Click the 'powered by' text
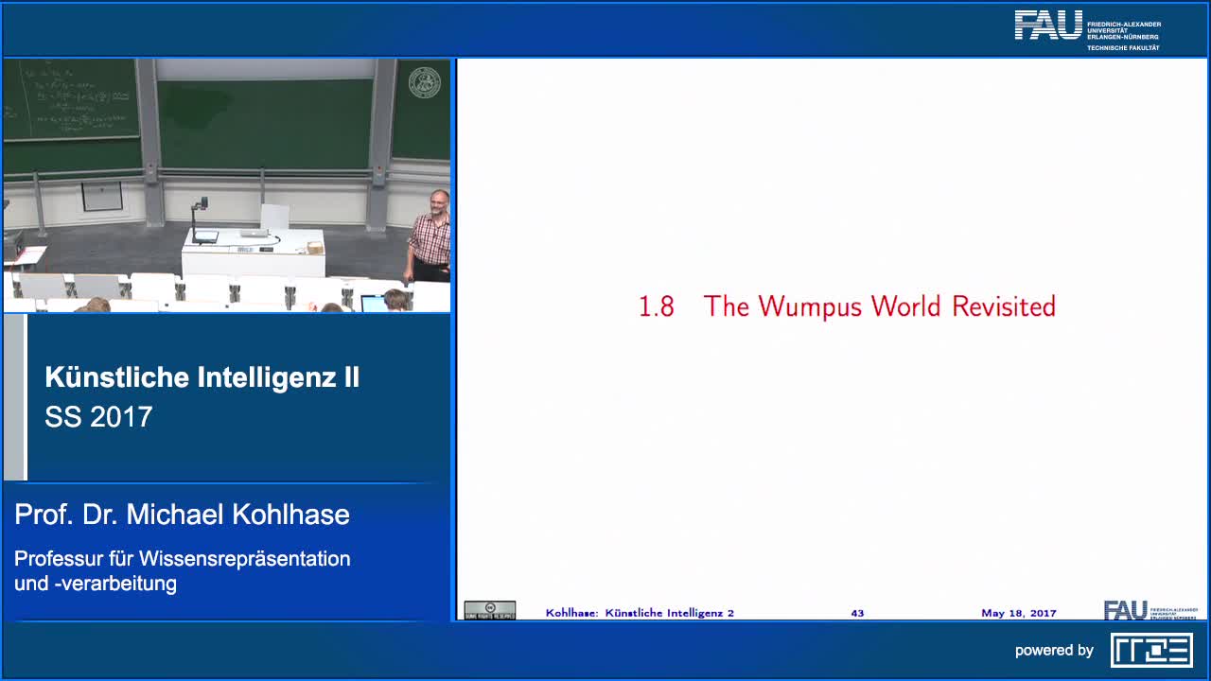The height and width of the screenshot is (681, 1211). click(1054, 651)
